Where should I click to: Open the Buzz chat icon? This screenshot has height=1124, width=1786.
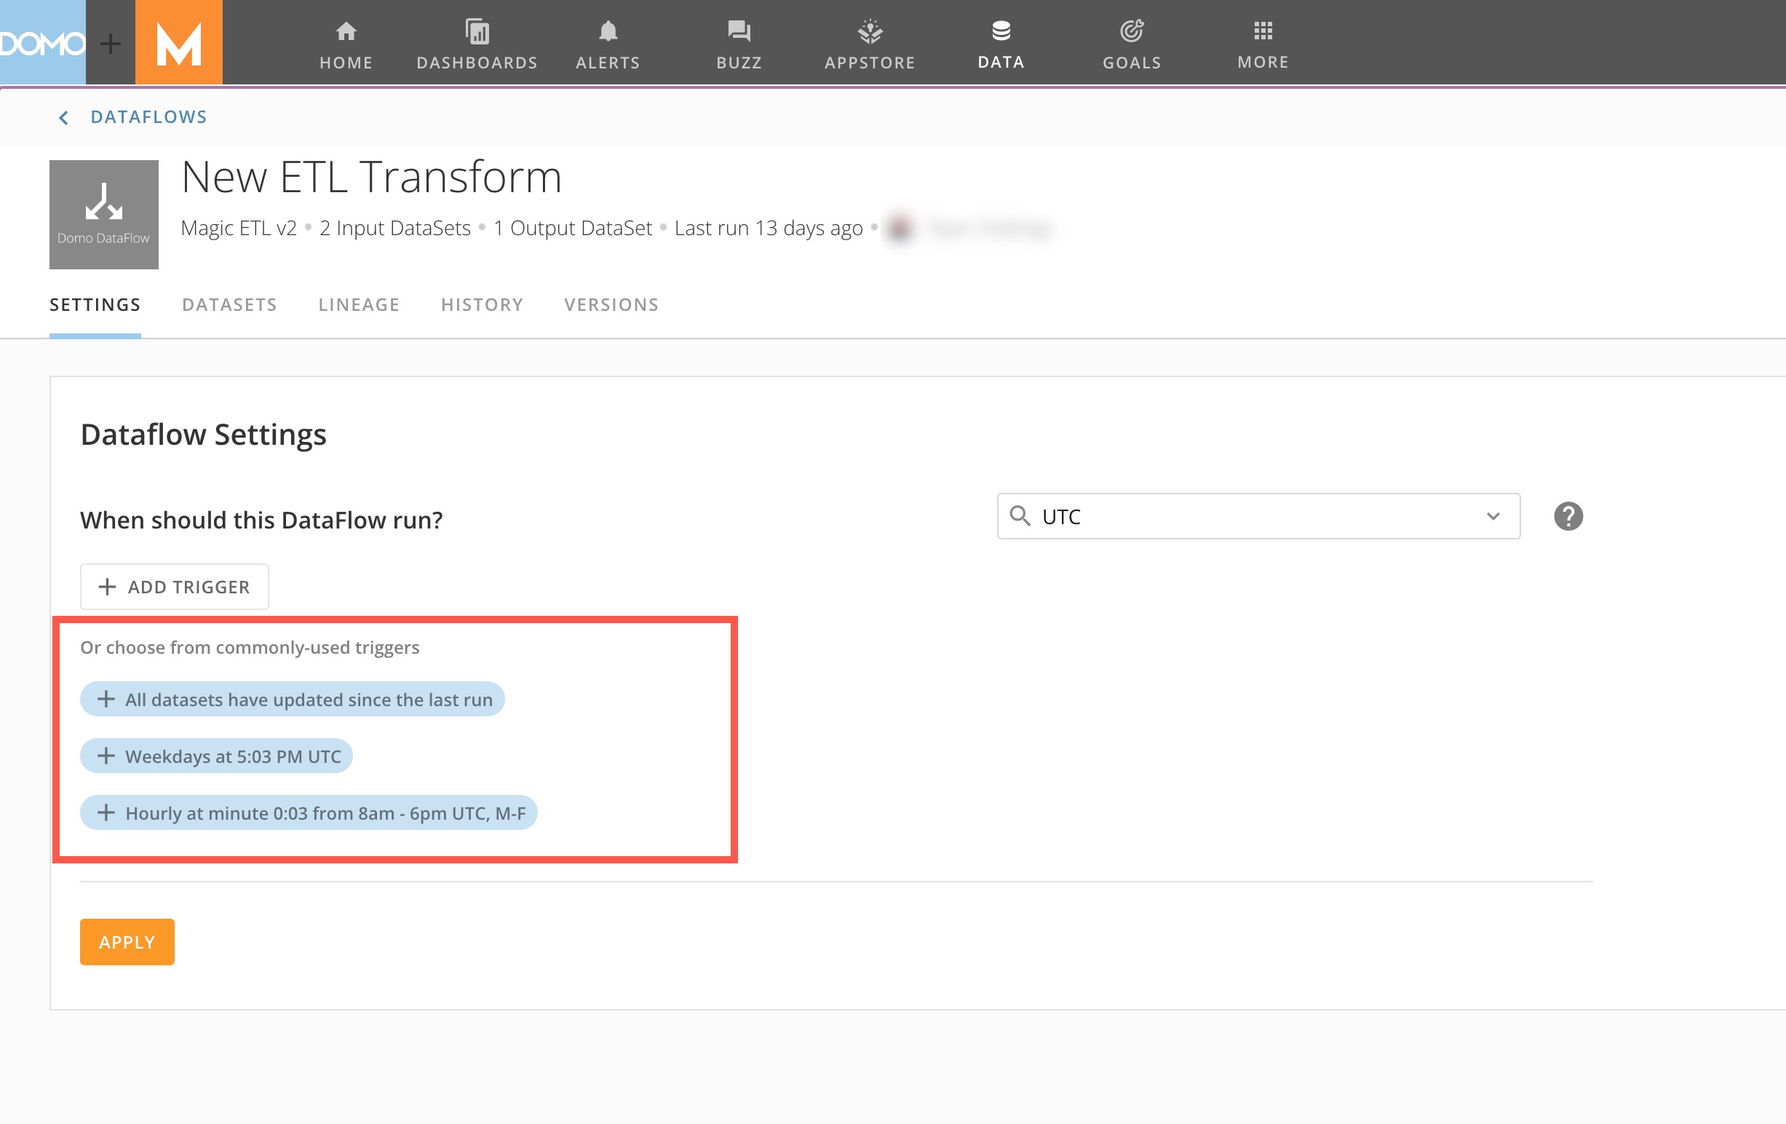click(739, 32)
